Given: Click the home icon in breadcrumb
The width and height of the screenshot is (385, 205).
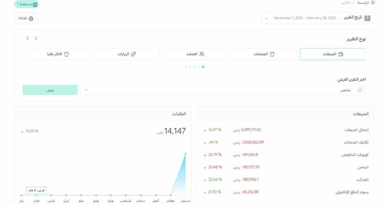Looking at the screenshot, I should 373,3.
